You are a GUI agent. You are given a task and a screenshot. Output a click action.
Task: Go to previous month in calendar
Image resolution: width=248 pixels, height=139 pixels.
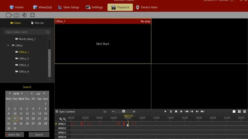pos(32,93)
